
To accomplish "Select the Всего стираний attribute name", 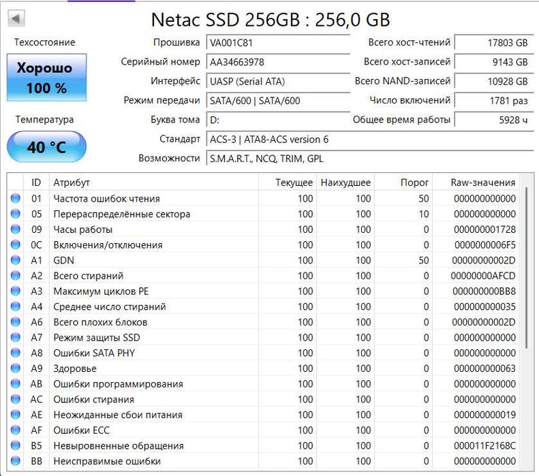I will point(88,276).
